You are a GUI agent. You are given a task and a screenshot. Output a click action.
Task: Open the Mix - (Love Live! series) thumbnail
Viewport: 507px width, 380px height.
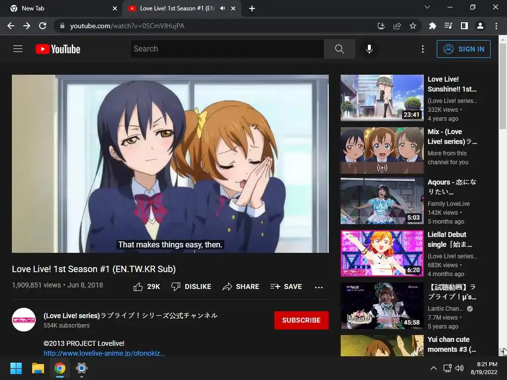pyautogui.click(x=382, y=150)
